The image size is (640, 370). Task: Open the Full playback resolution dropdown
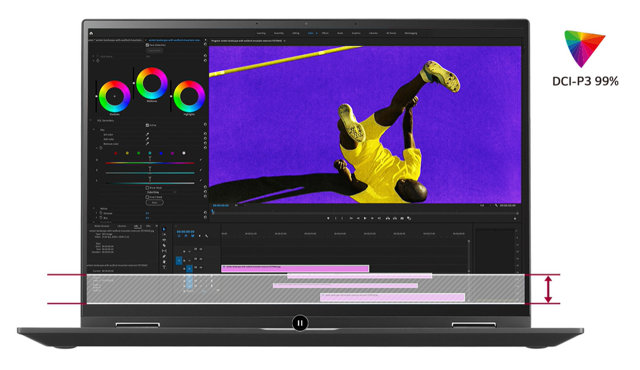pos(485,205)
